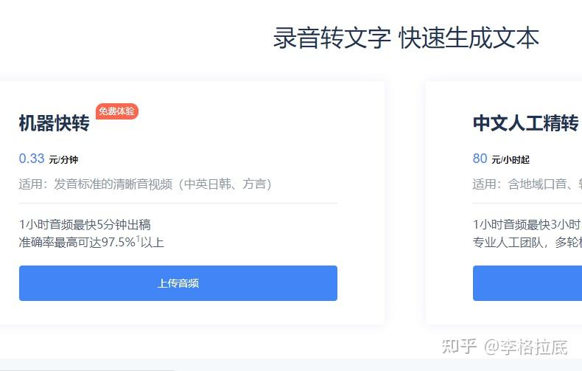Image resolution: width=582 pixels, height=371 pixels.
Task: Click the blue 0.33 price number
Action: pyautogui.click(x=32, y=159)
